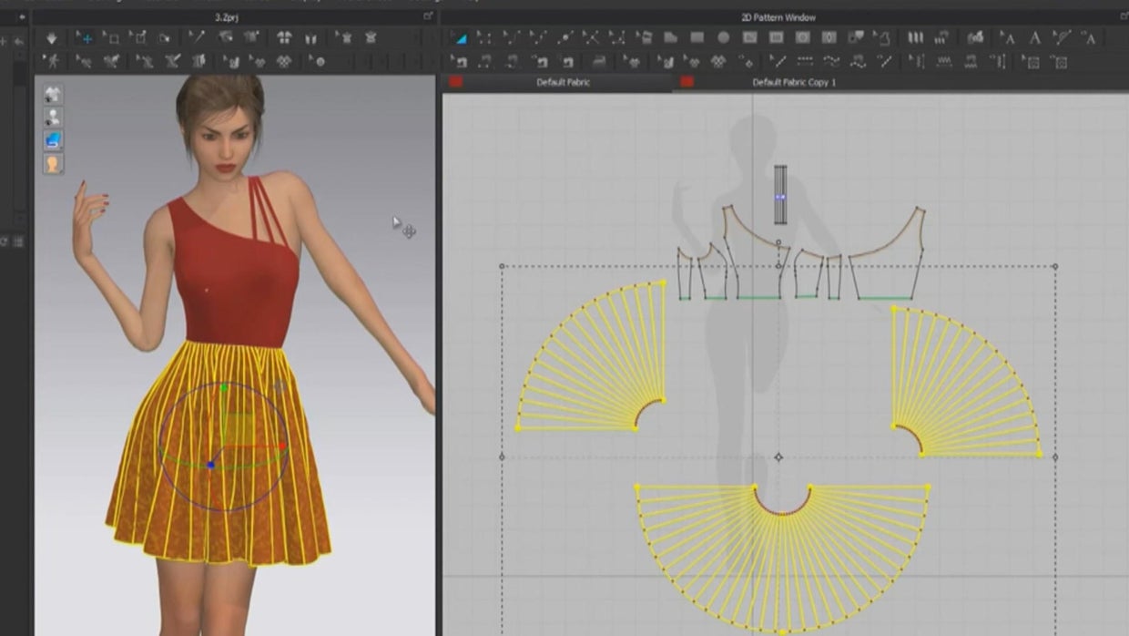Toggle avatar display in the side panel

point(53,114)
